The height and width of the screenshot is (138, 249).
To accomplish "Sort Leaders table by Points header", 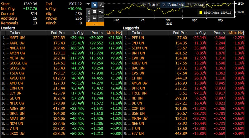I will pos(94,33).
